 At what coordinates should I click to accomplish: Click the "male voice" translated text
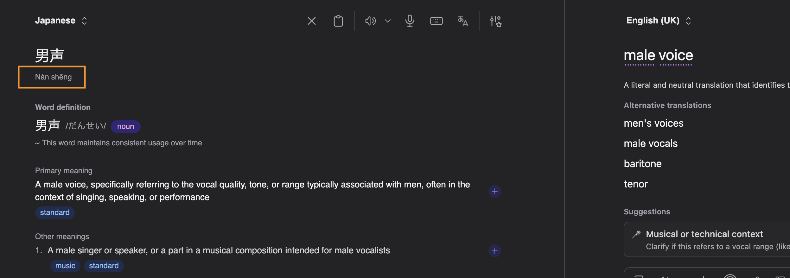coord(658,55)
